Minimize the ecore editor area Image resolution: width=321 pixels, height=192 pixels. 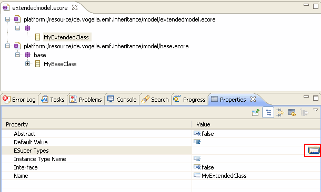[x=306, y=5]
